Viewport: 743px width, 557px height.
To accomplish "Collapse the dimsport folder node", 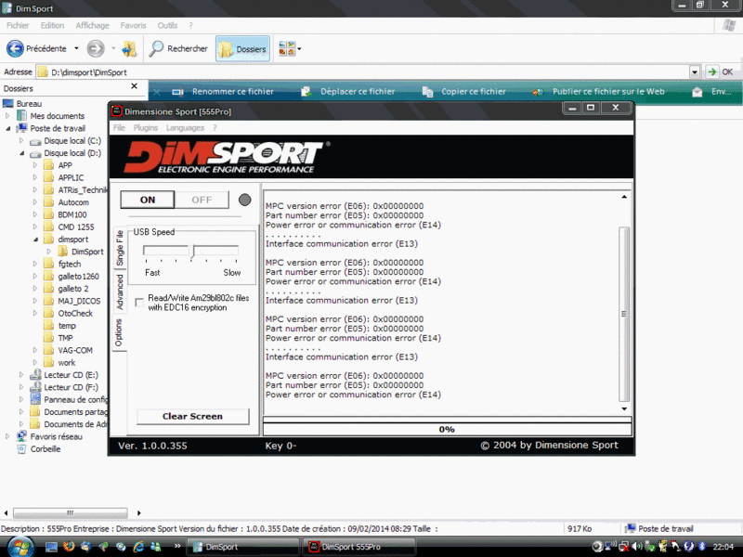I will [x=35, y=240].
